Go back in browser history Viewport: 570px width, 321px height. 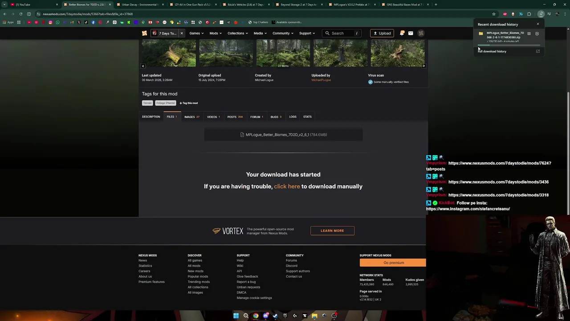[x=4, y=14]
